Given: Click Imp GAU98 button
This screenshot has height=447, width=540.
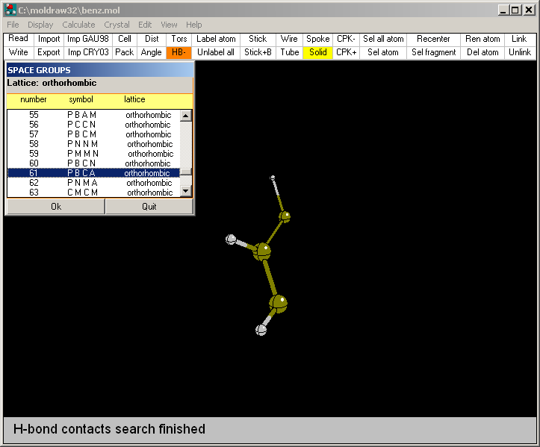Looking at the screenshot, I should click(88, 39).
